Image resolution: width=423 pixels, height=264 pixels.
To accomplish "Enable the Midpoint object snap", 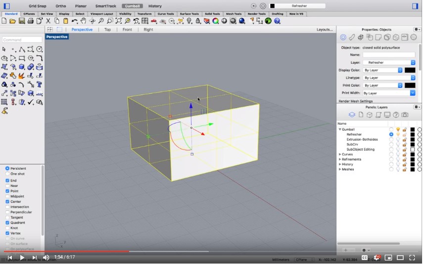I will click(x=7, y=196).
